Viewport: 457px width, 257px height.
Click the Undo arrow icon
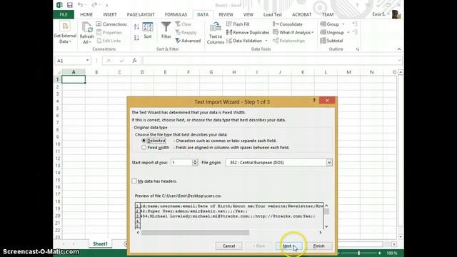click(x=80, y=5)
